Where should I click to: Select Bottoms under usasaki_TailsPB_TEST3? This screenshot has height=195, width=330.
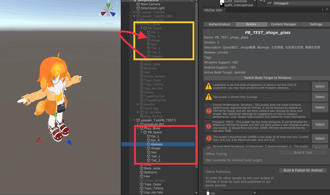tap(150, 172)
